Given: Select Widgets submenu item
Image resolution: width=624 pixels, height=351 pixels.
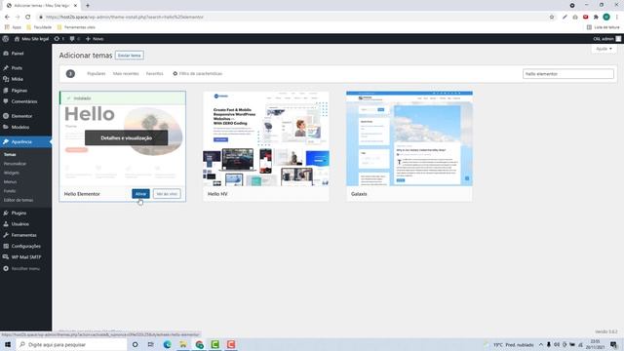Looking at the screenshot, I should tap(12, 173).
